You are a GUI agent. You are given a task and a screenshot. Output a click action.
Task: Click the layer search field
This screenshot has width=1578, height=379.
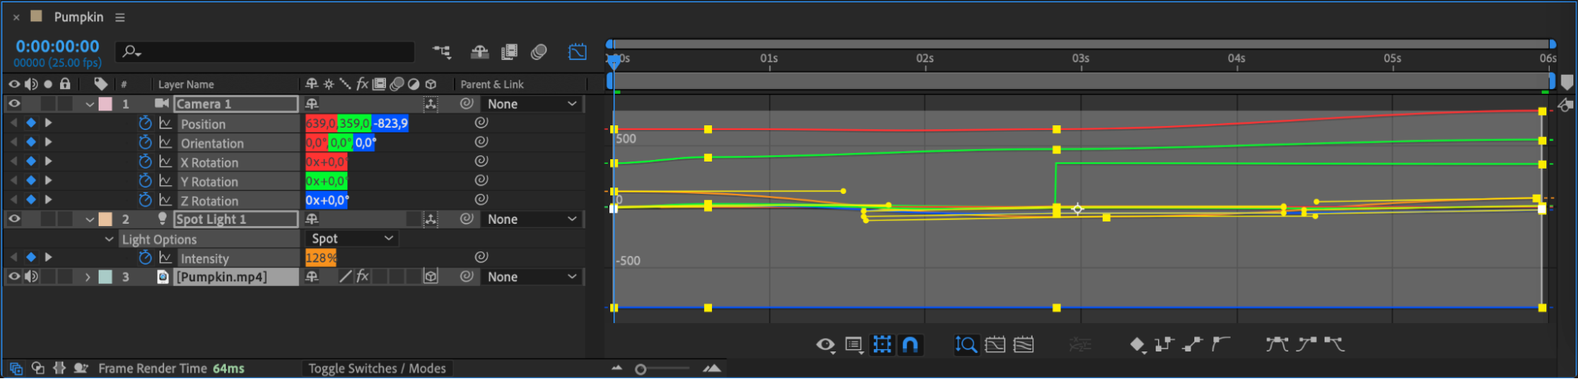click(265, 52)
